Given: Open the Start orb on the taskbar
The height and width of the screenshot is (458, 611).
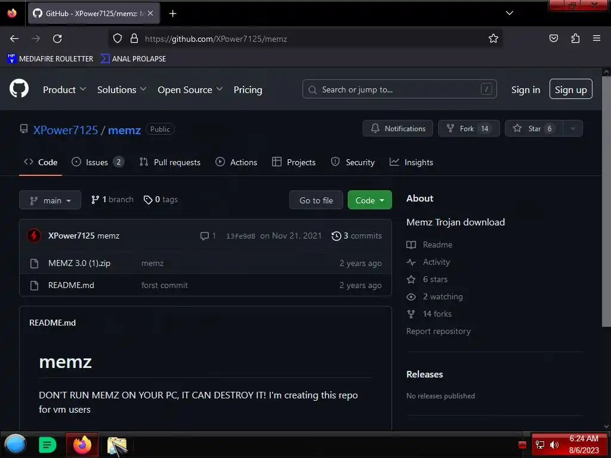Looking at the screenshot, I should tap(16, 444).
